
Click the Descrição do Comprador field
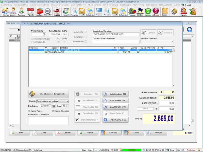point(116,34)
